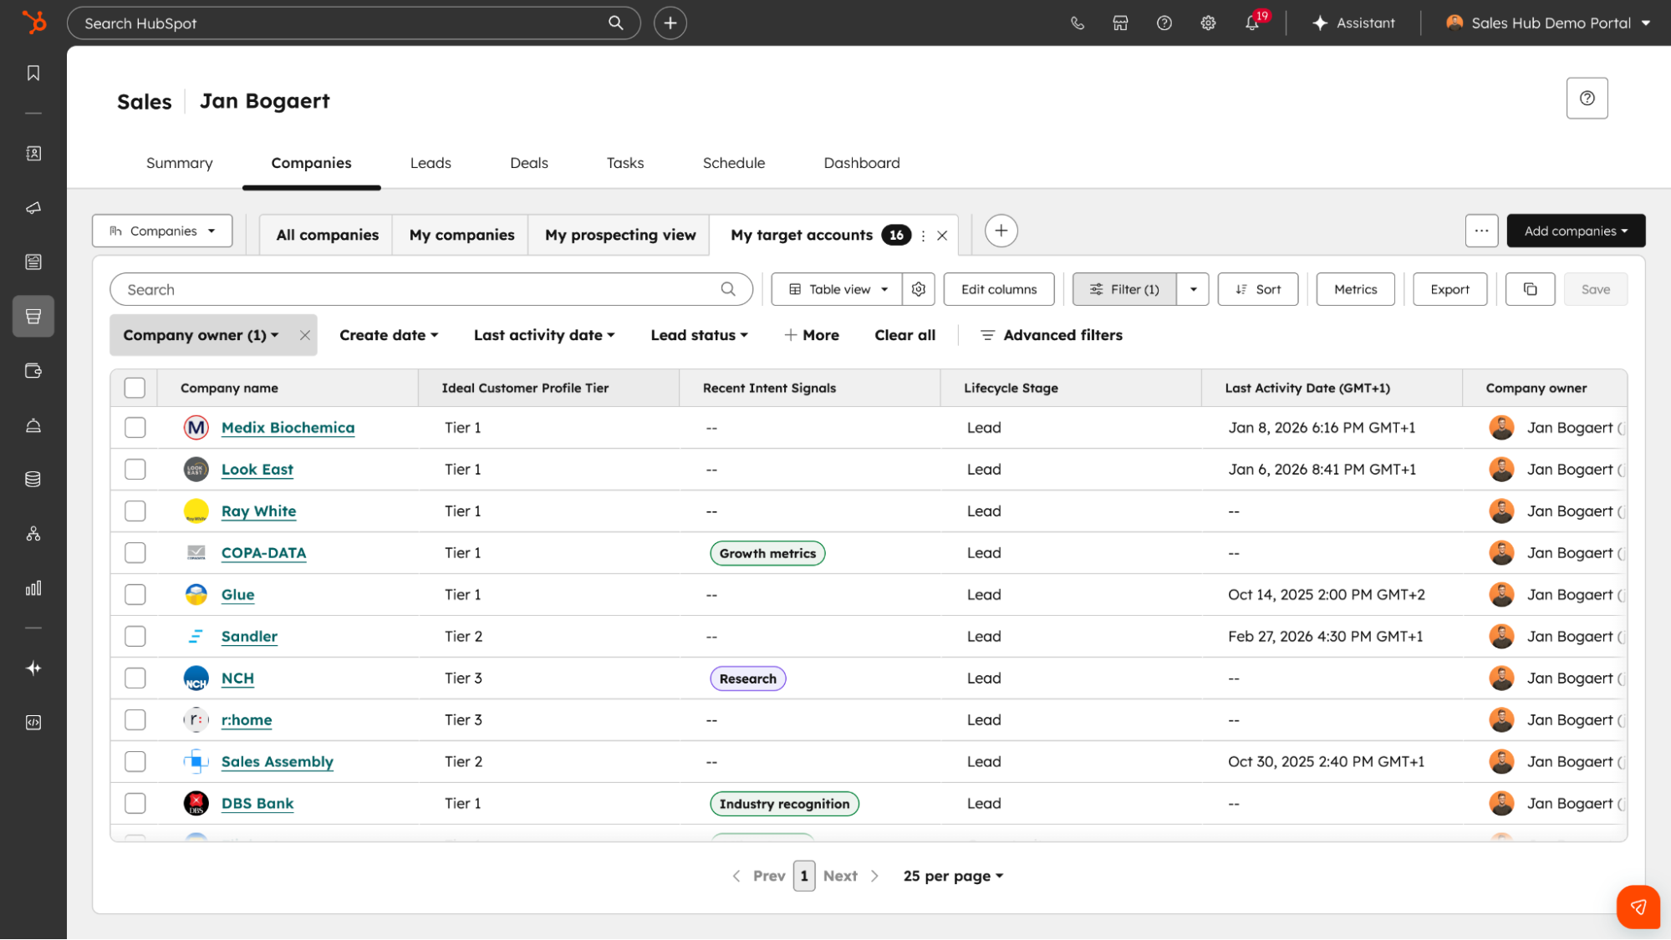
Task: Expand the Filter options dropdown arrow
Action: tap(1193, 290)
